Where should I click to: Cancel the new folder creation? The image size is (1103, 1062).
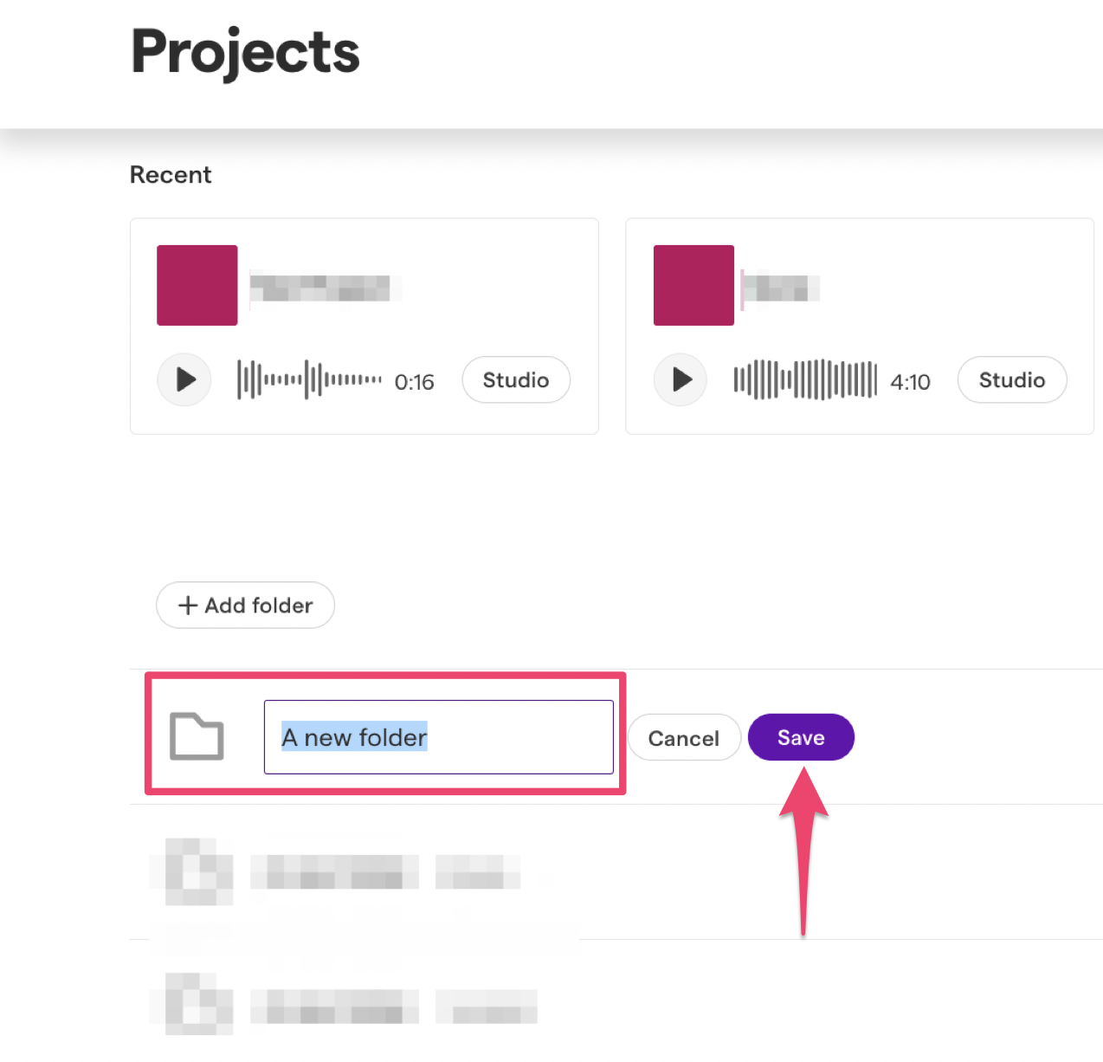pyautogui.click(x=683, y=738)
